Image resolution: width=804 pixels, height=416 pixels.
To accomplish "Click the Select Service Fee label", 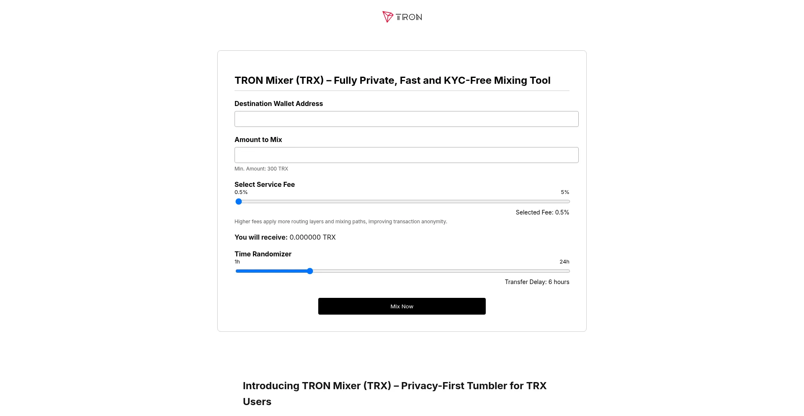I will pos(264,184).
